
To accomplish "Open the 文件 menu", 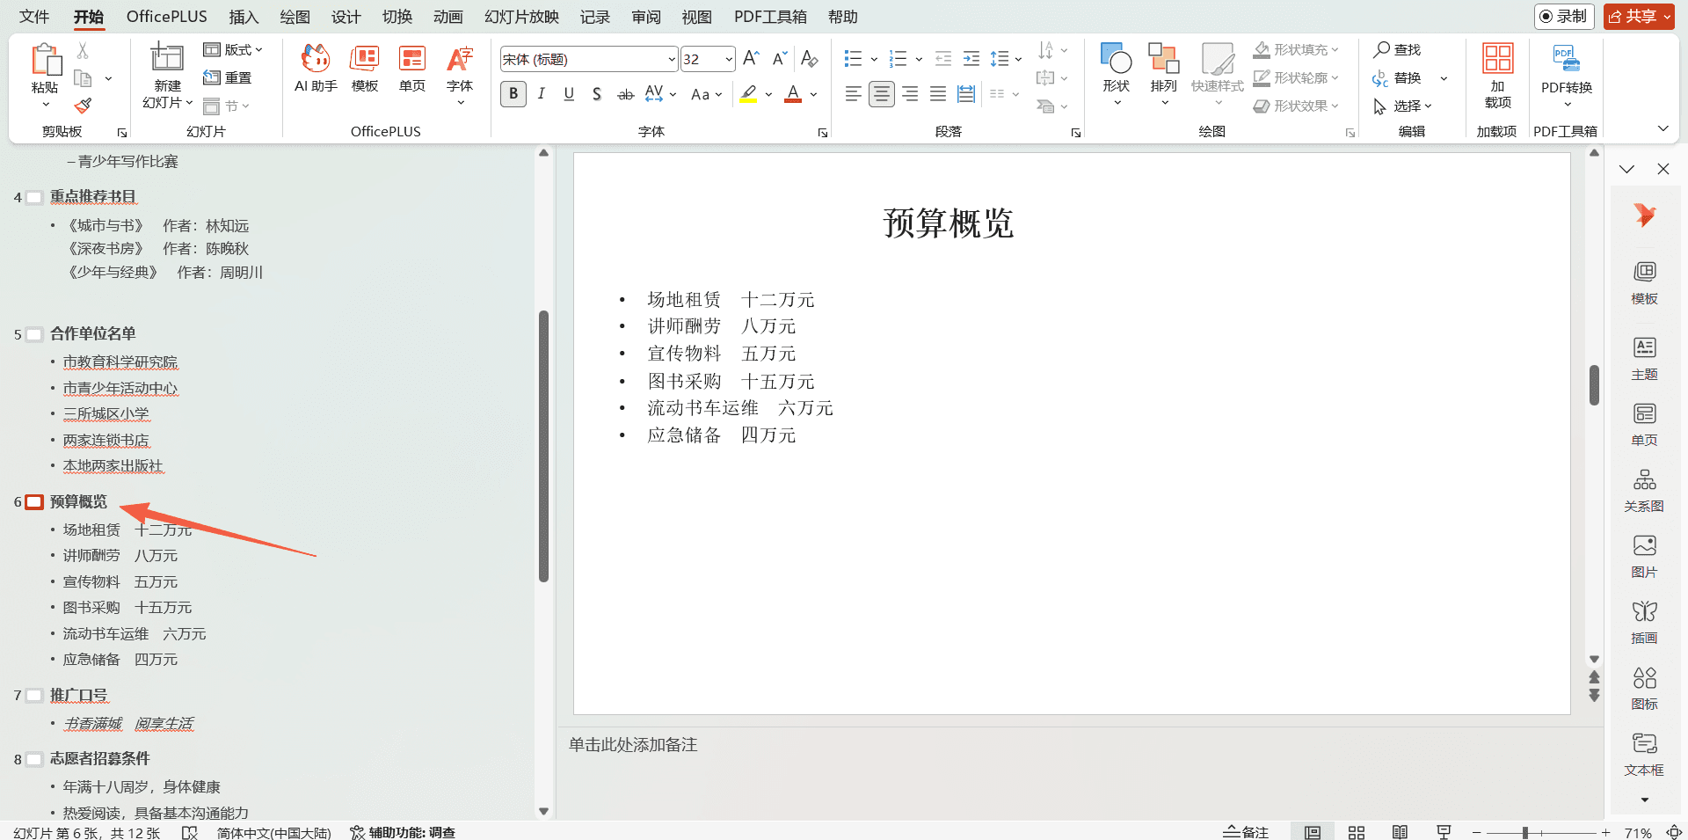I will click(x=34, y=17).
